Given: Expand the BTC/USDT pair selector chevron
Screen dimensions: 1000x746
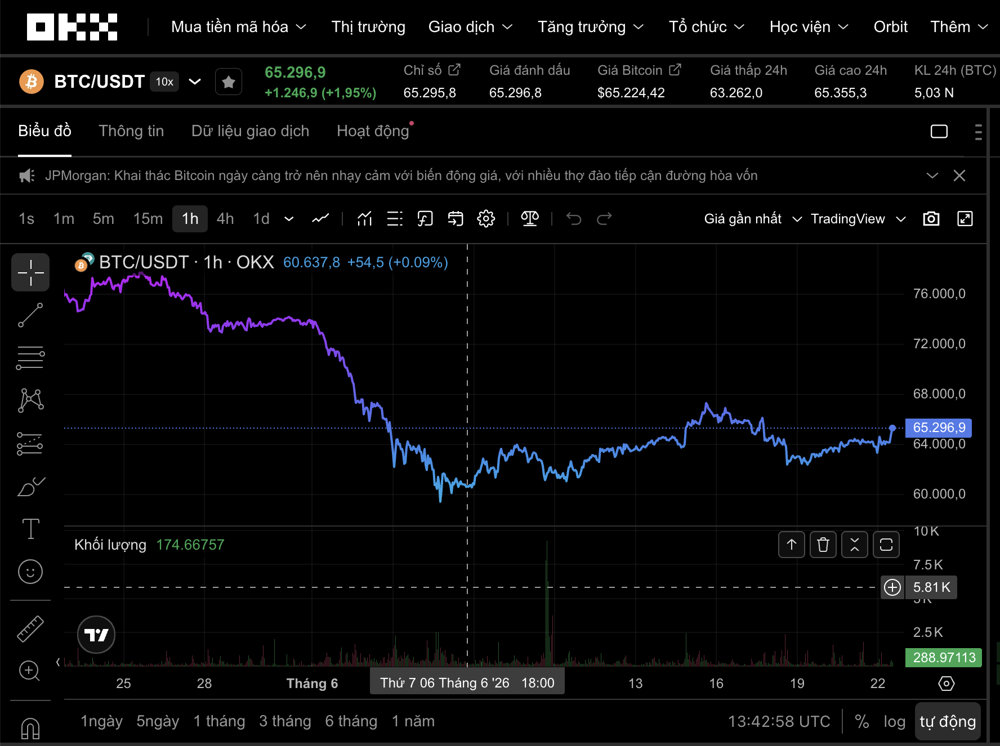Looking at the screenshot, I should (195, 82).
